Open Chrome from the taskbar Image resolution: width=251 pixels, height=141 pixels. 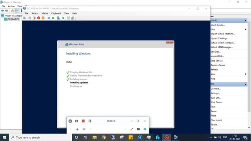coord(104,137)
